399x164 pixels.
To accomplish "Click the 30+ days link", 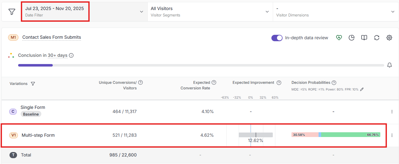I will [58, 55].
